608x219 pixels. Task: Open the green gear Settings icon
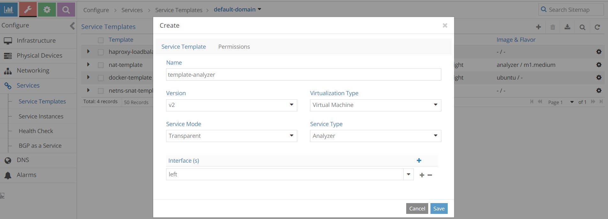pos(47,9)
